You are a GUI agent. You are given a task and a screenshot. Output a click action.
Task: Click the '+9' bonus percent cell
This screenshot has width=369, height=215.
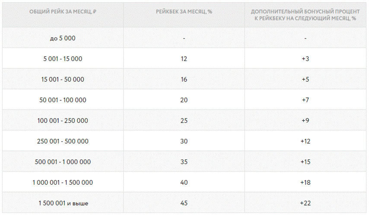click(x=305, y=121)
